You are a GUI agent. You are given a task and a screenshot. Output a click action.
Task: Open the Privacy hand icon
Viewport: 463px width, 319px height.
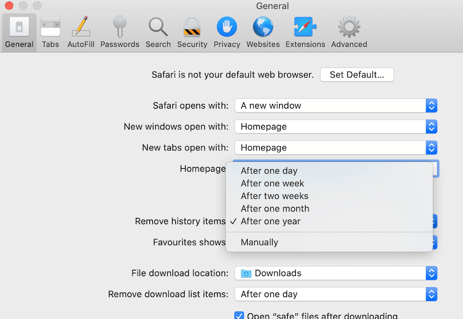(x=227, y=28)
